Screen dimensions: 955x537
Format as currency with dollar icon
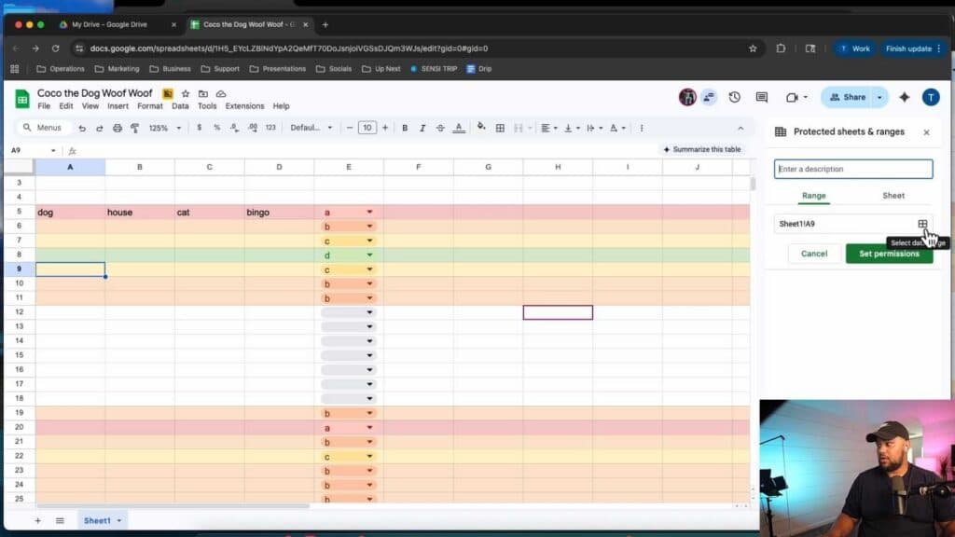200,128
